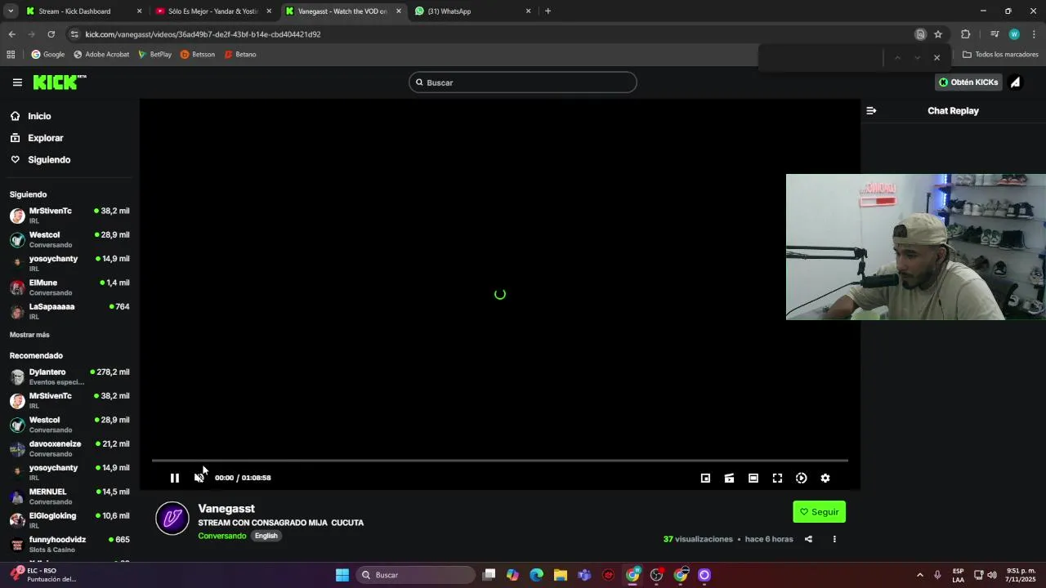
Task: Open File Explorer from the taskbar
Action: [x=561, y=575]
